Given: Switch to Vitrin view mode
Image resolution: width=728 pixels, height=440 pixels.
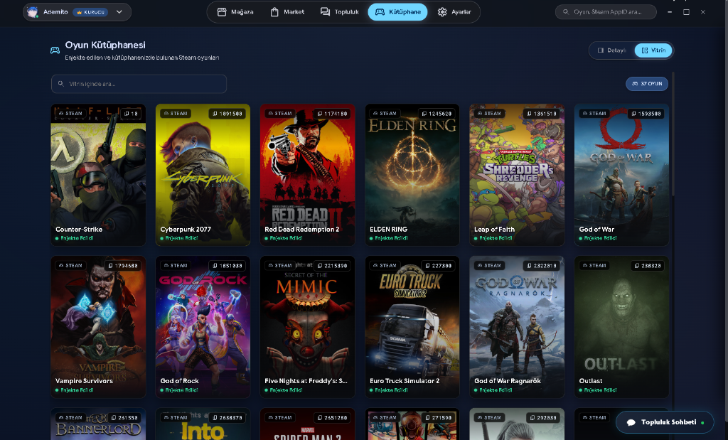Looking at the screenshot, I should pyautogui.click(x=653, y=50).
